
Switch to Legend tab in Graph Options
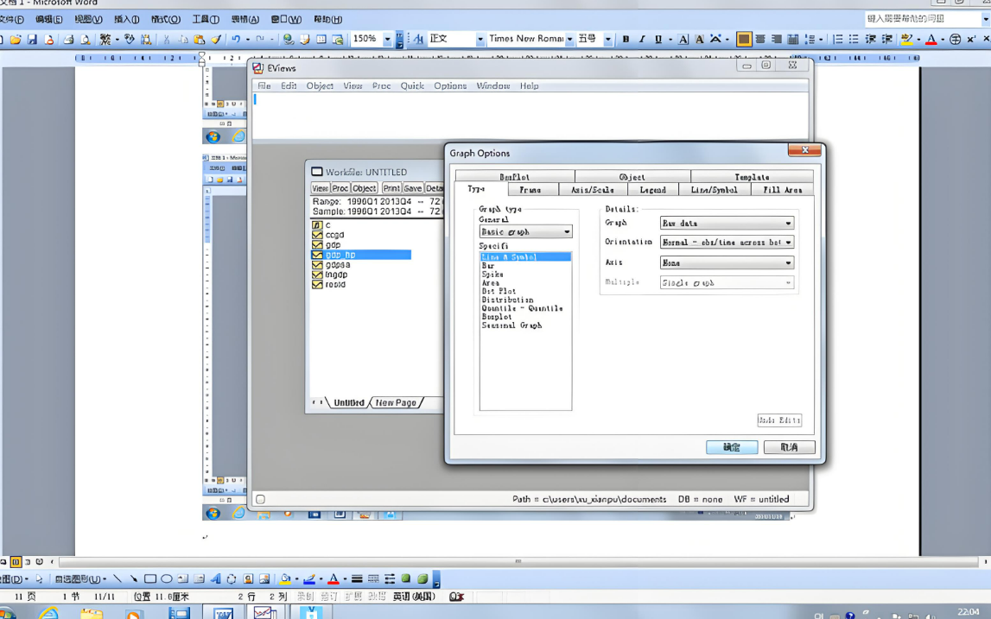[x=653, y=189]
